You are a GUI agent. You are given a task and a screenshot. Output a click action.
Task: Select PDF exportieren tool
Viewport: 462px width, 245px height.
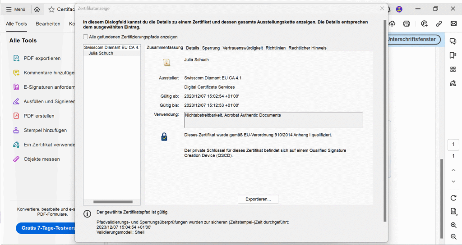(x=42, y=58)
